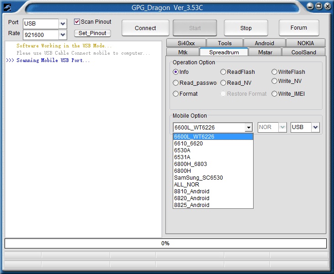
Task: Click the 'Software Working in the USB Mode' line
Action: coord(64,46)
